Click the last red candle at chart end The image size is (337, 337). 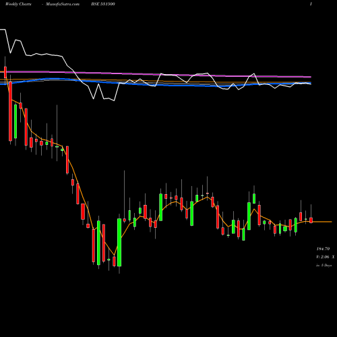pos(311,220)
